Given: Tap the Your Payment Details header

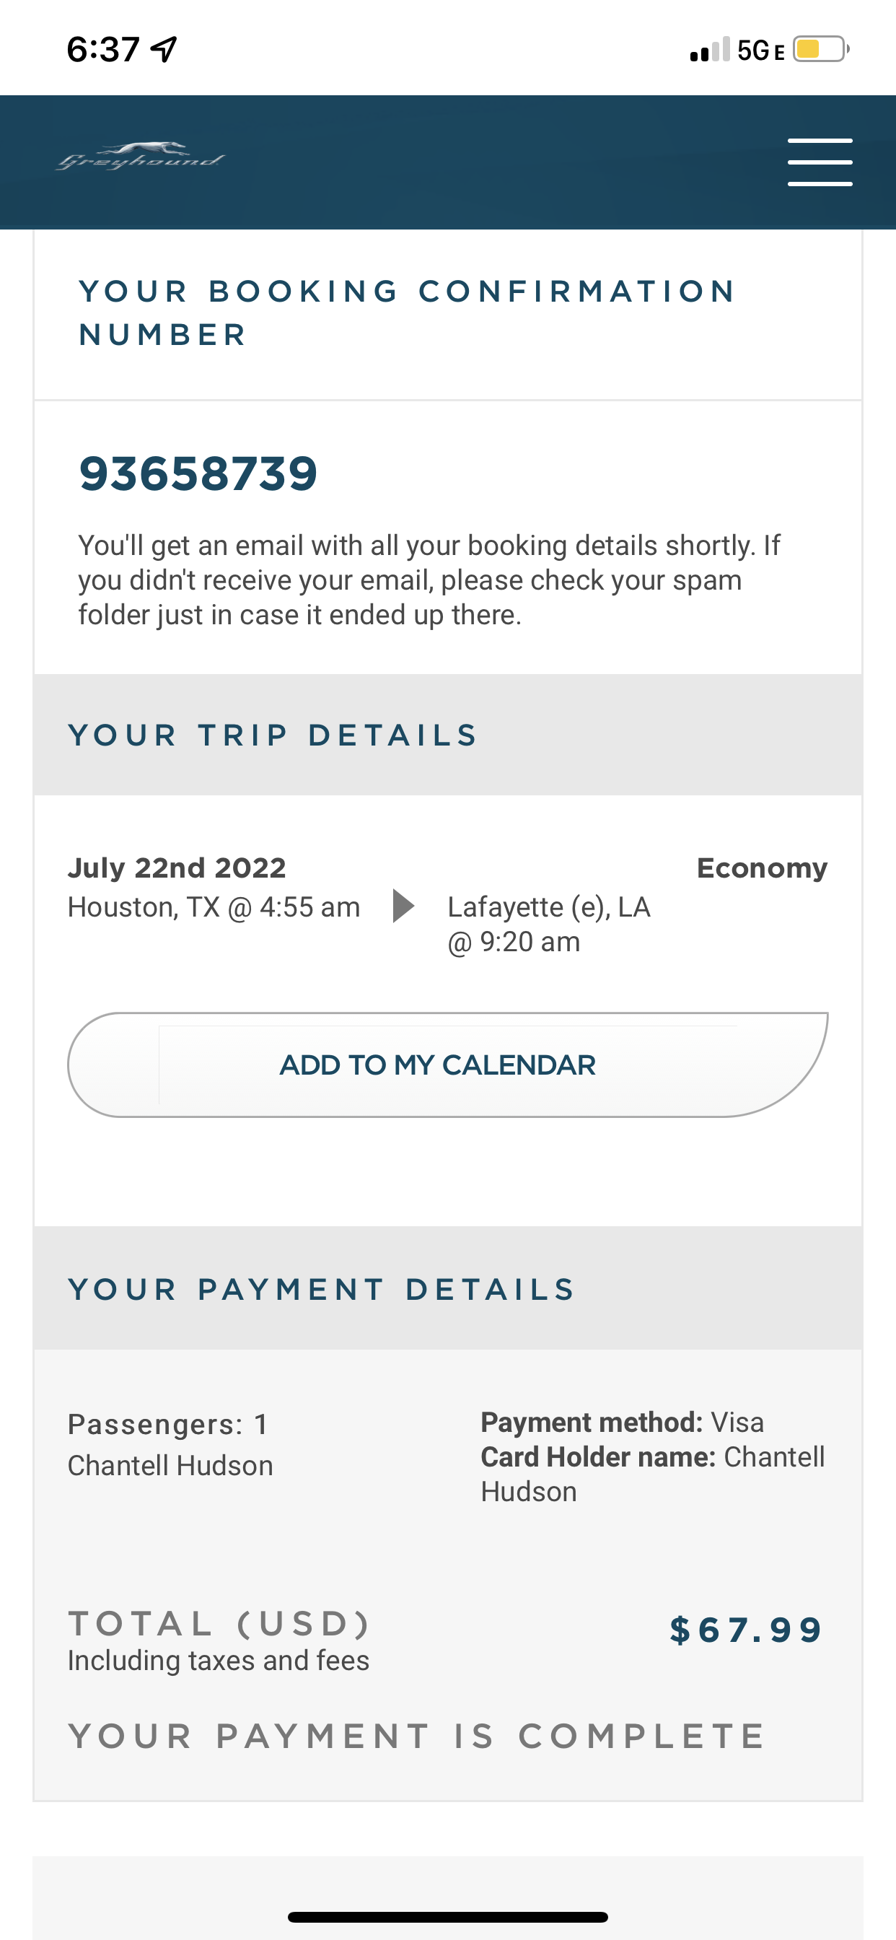Looking at the screenshot, I should click(322, 1289).
